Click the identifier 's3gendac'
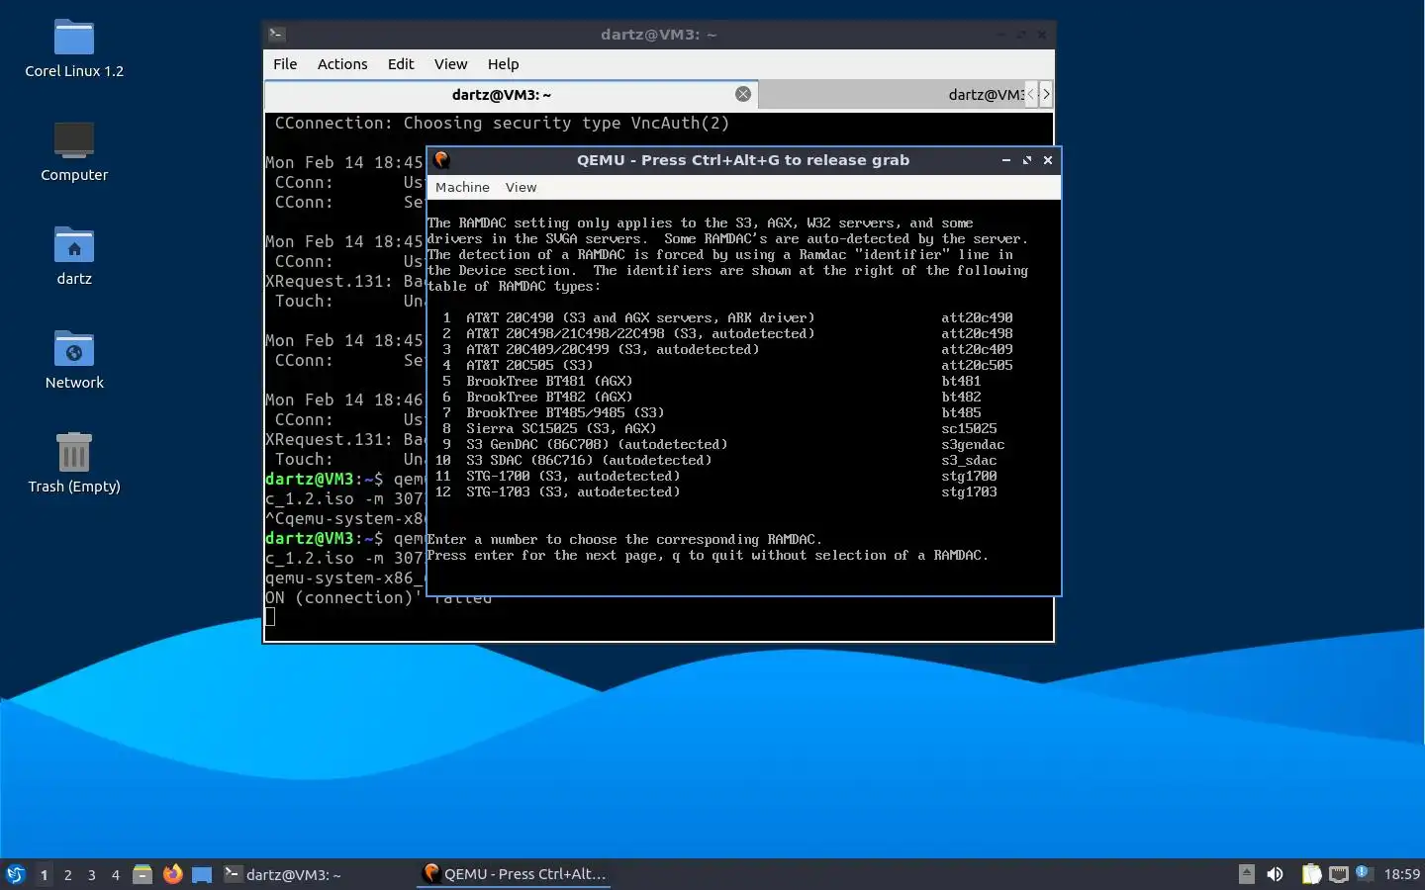1425x890 pixels. pos(973,445)
